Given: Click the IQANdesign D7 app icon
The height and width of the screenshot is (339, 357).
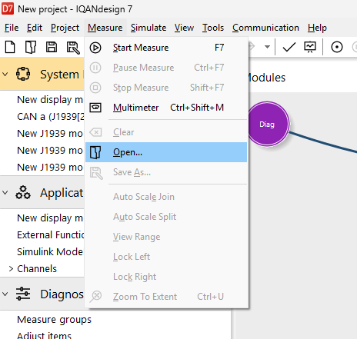Looking at the screenshot, I should 8,9.
